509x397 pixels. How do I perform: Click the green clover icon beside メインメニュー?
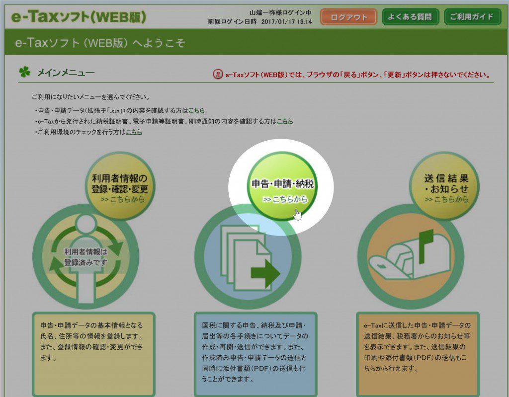point(25,72)
